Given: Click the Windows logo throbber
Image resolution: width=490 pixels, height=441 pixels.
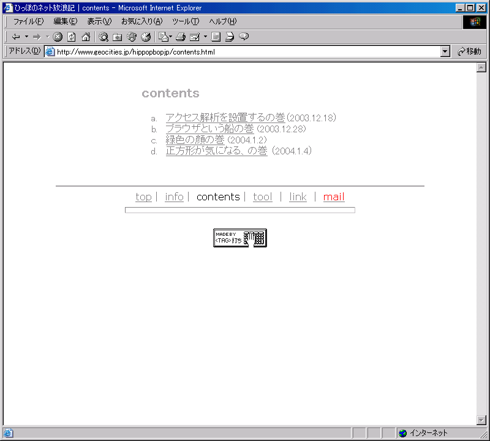Looking at the screenshot, I should pos(474,22).
